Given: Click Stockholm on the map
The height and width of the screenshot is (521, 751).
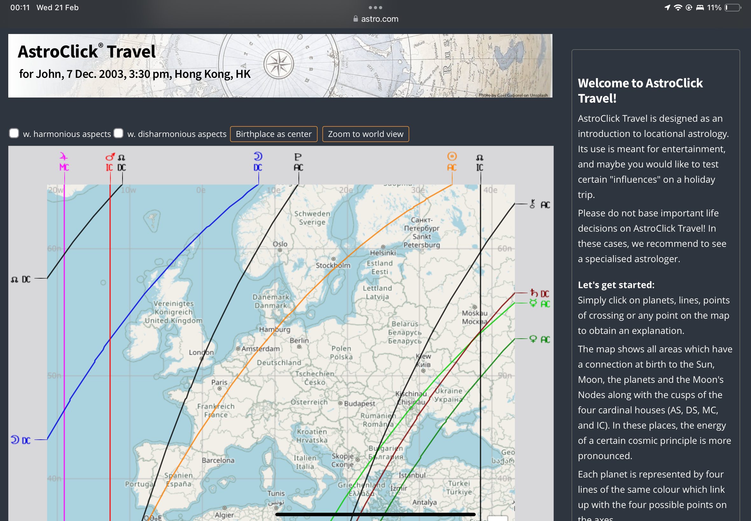Looking at the screenshot, I should 333,265.
